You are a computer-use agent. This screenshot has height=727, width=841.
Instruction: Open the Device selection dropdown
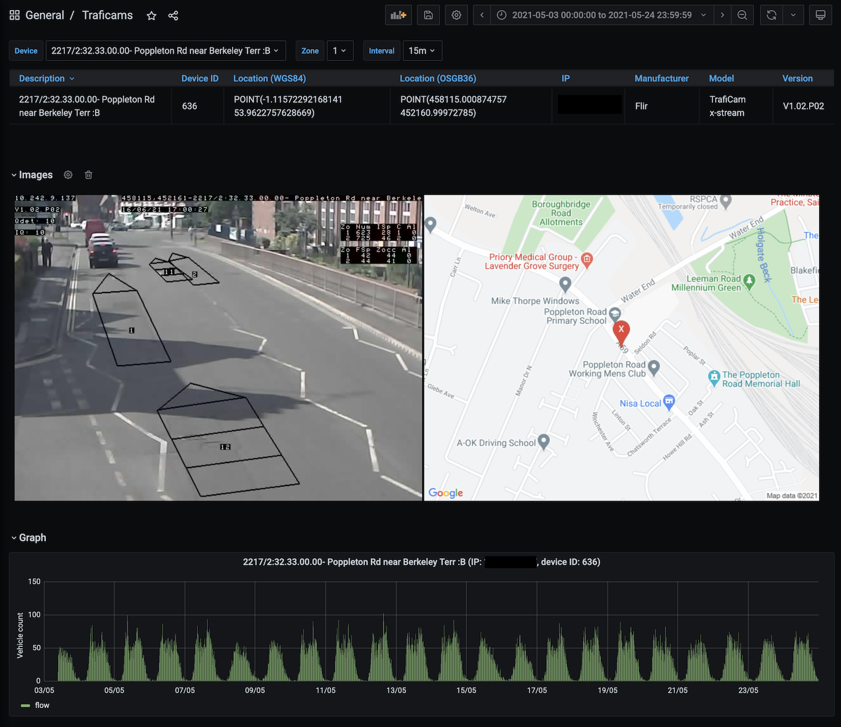[x=166, y=50]
